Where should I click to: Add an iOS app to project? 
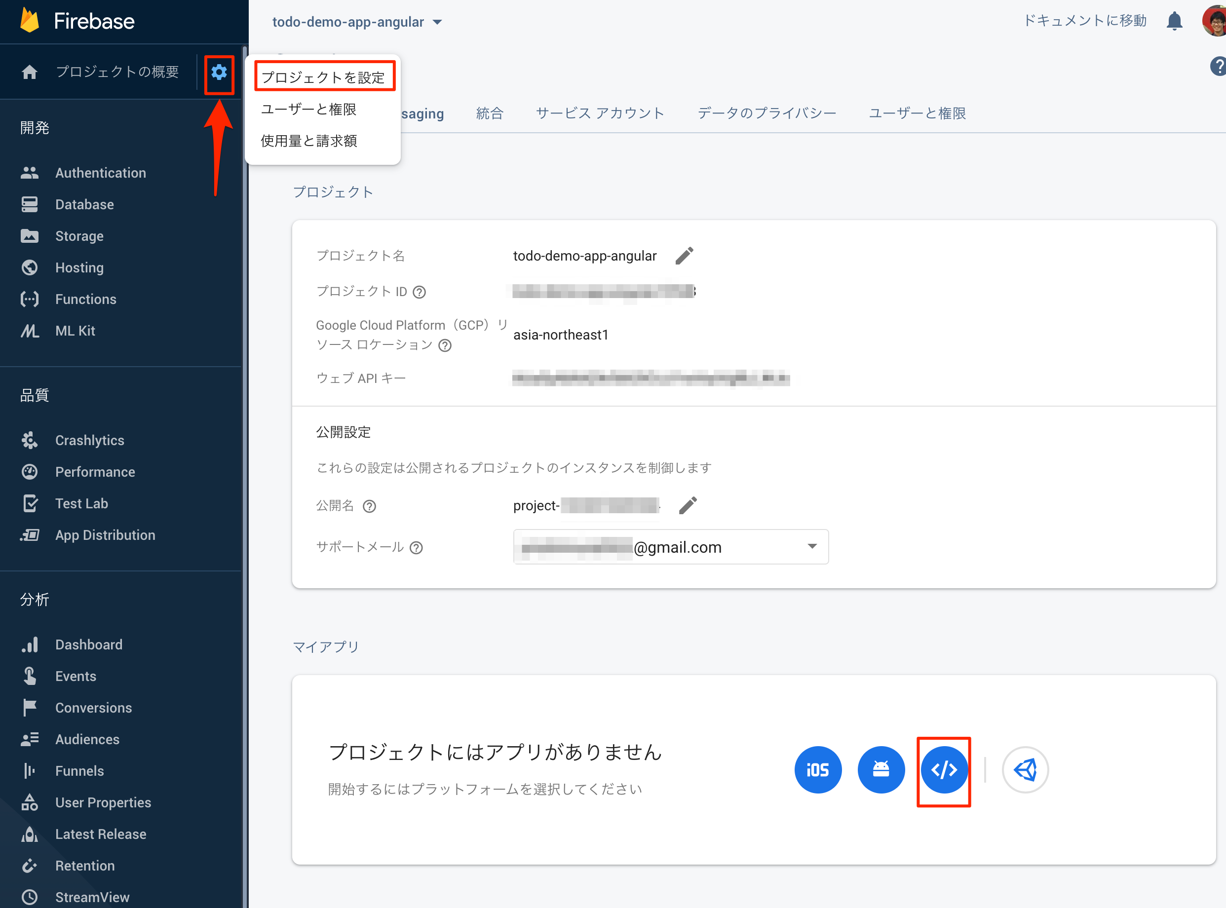817,769
